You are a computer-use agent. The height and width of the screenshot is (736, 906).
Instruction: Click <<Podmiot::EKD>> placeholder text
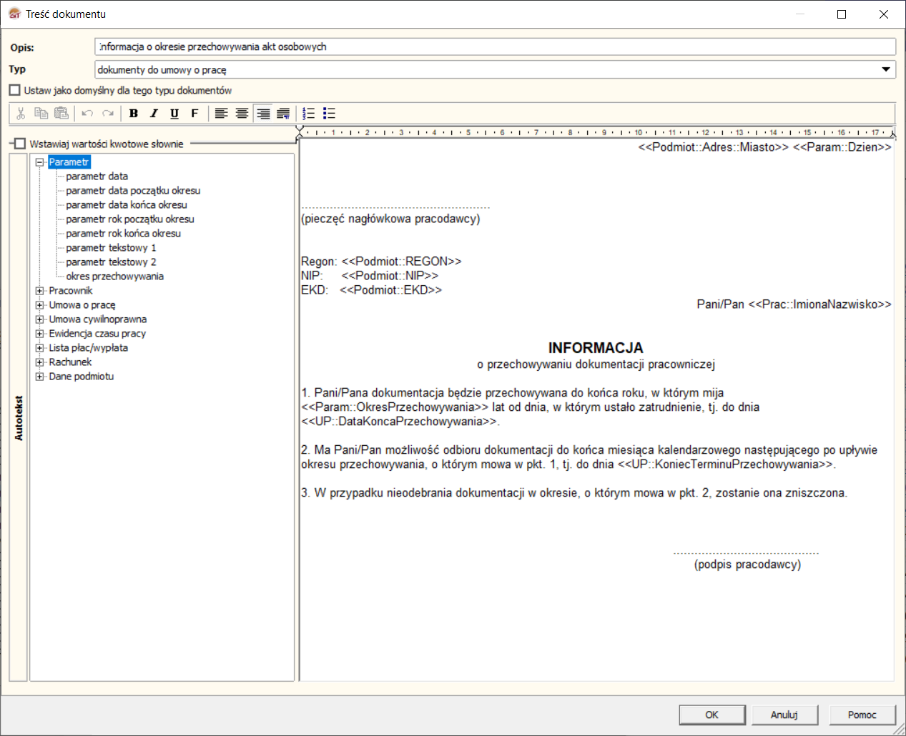[x=391, y=290]
